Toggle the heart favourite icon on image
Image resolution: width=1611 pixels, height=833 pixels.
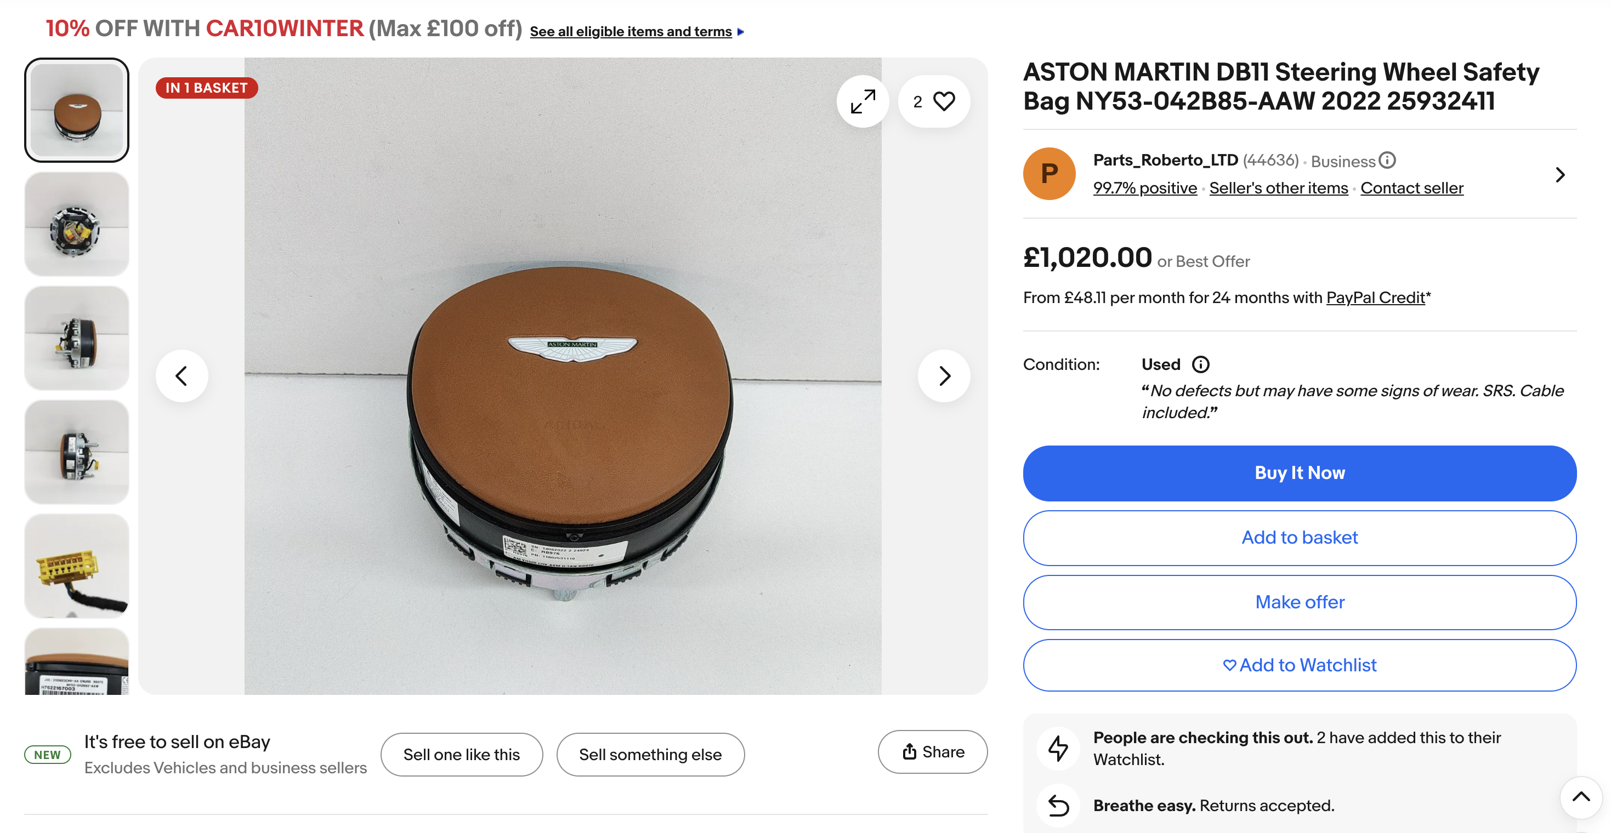[943, 101]
